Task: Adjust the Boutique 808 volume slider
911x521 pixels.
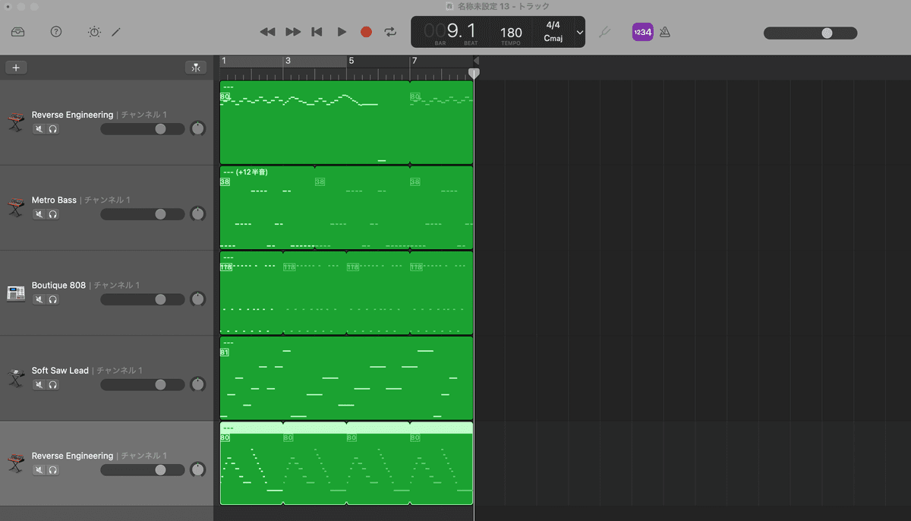Action: pos(142,299)
